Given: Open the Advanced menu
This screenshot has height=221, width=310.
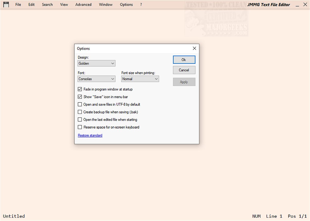Looking at the screenshot, I should [83, 4].
